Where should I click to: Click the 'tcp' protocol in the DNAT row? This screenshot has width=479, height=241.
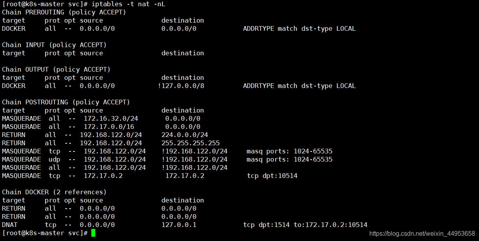pos(51,225)
